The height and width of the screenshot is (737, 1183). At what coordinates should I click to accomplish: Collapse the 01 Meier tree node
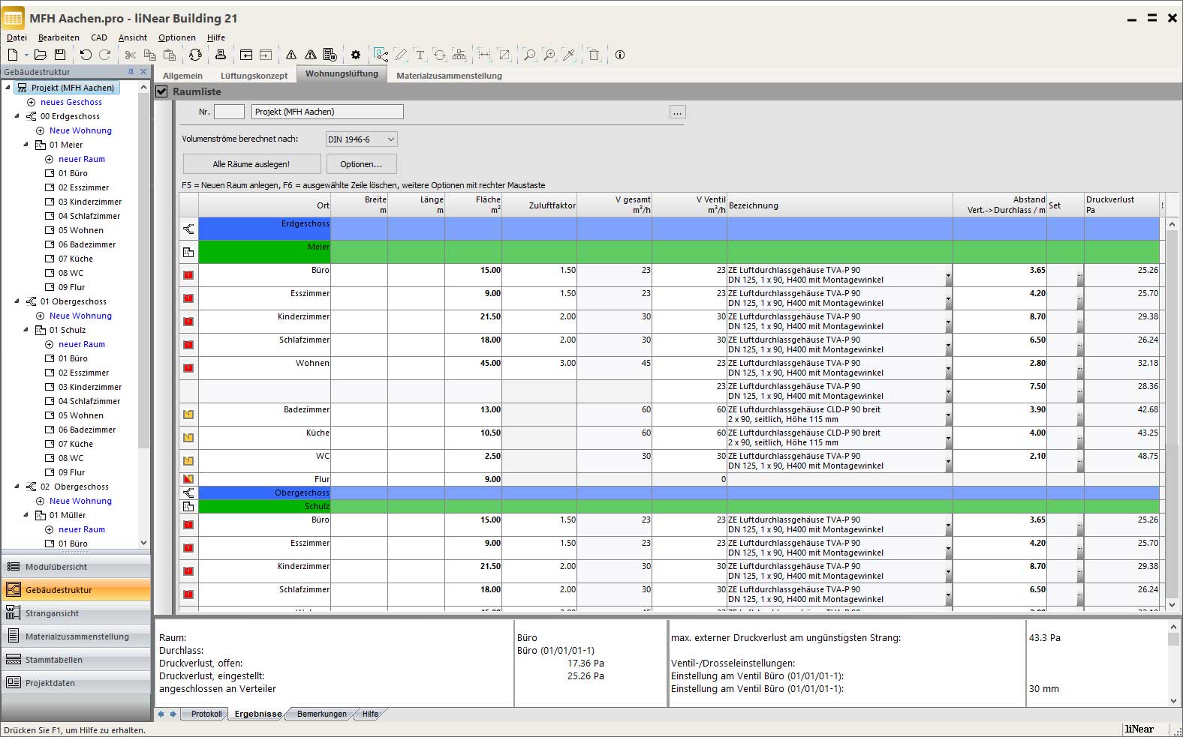pos(26,145)
